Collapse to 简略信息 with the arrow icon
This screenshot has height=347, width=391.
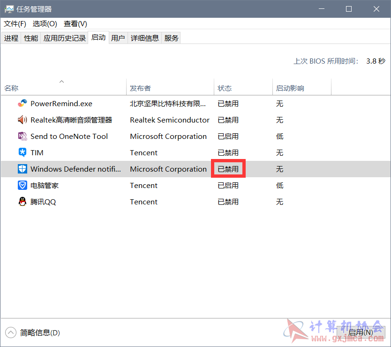click(x=10, y=333)
